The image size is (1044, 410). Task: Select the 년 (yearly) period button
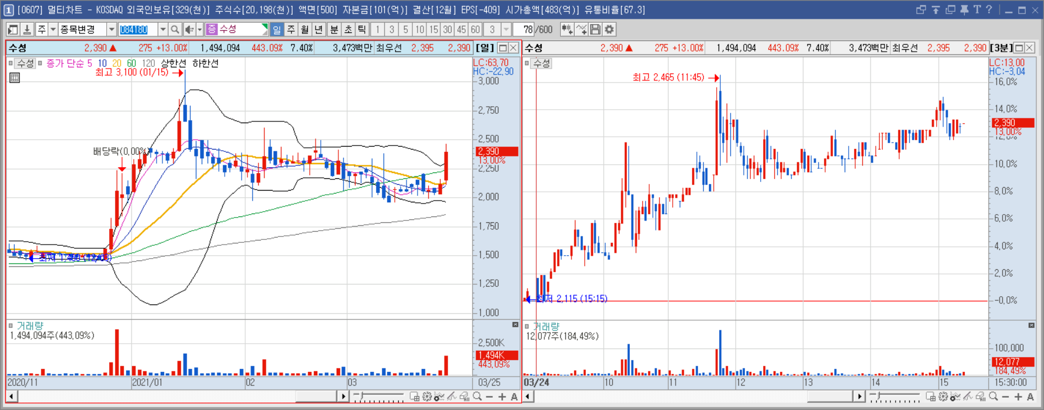click(x=318, y=29)
